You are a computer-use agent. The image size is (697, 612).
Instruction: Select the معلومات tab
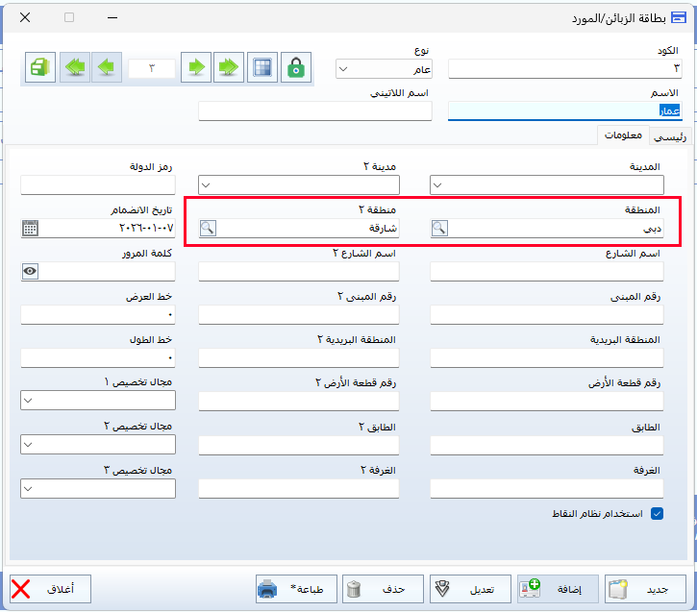click(623, 135)
